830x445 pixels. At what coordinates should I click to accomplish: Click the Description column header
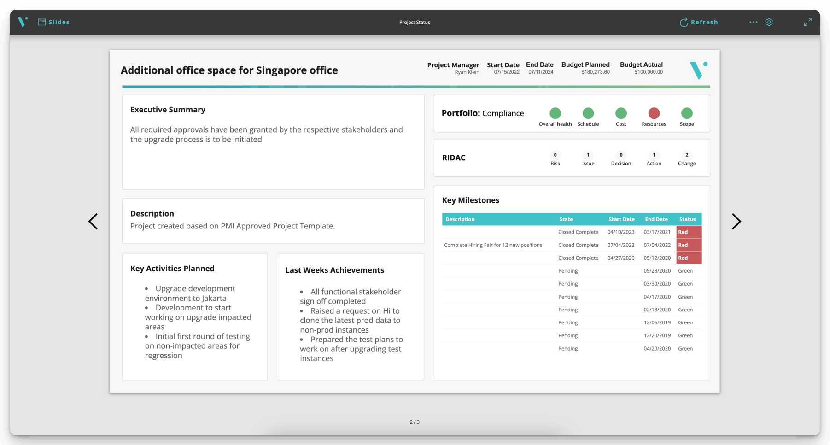[460, 219]
